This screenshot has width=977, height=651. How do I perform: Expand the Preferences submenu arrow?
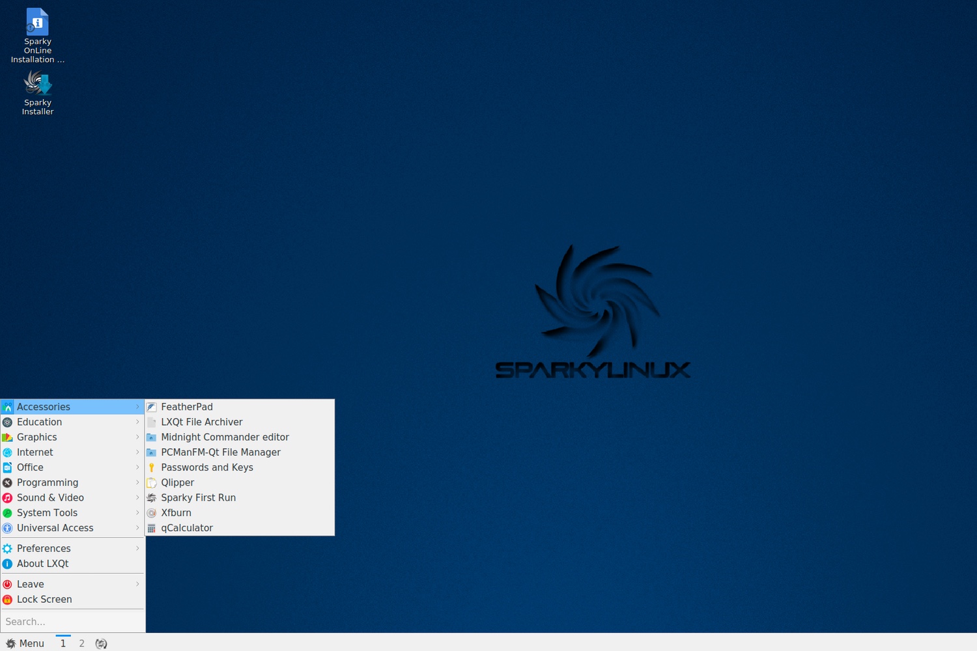[137, 548]
